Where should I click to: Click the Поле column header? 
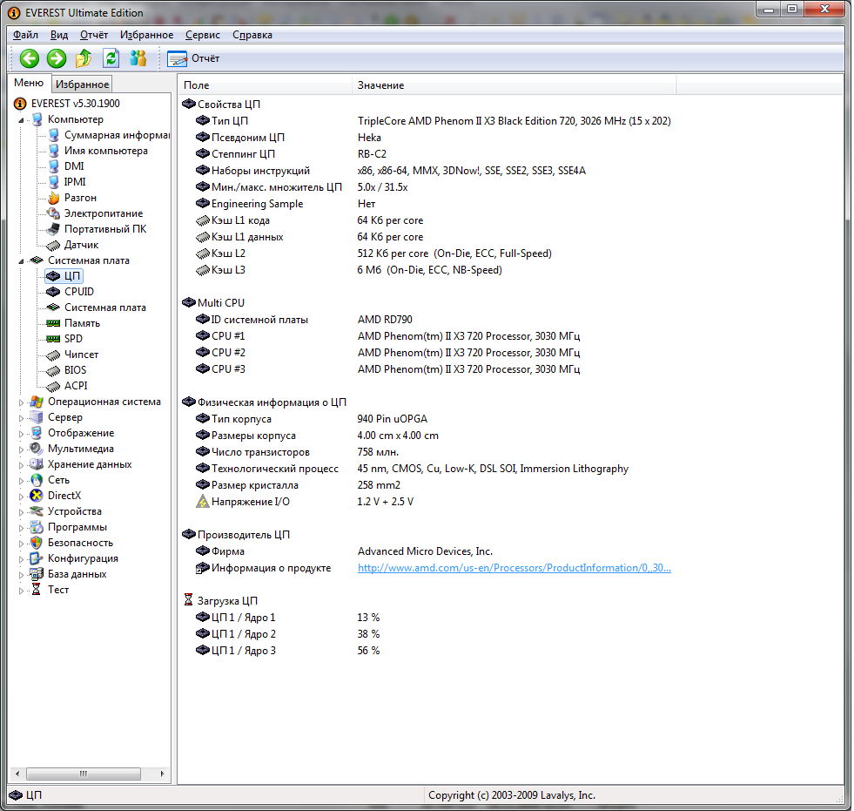coord(266,85)
